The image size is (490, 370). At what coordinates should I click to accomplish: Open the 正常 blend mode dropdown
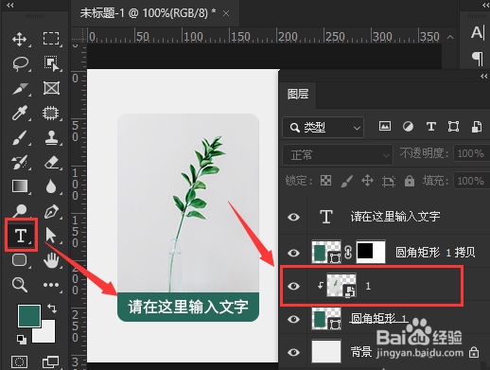[x=338, y=155]
